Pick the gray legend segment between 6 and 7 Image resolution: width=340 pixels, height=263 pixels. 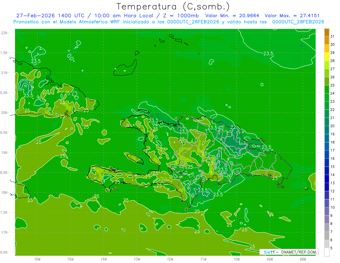(327, 236)
